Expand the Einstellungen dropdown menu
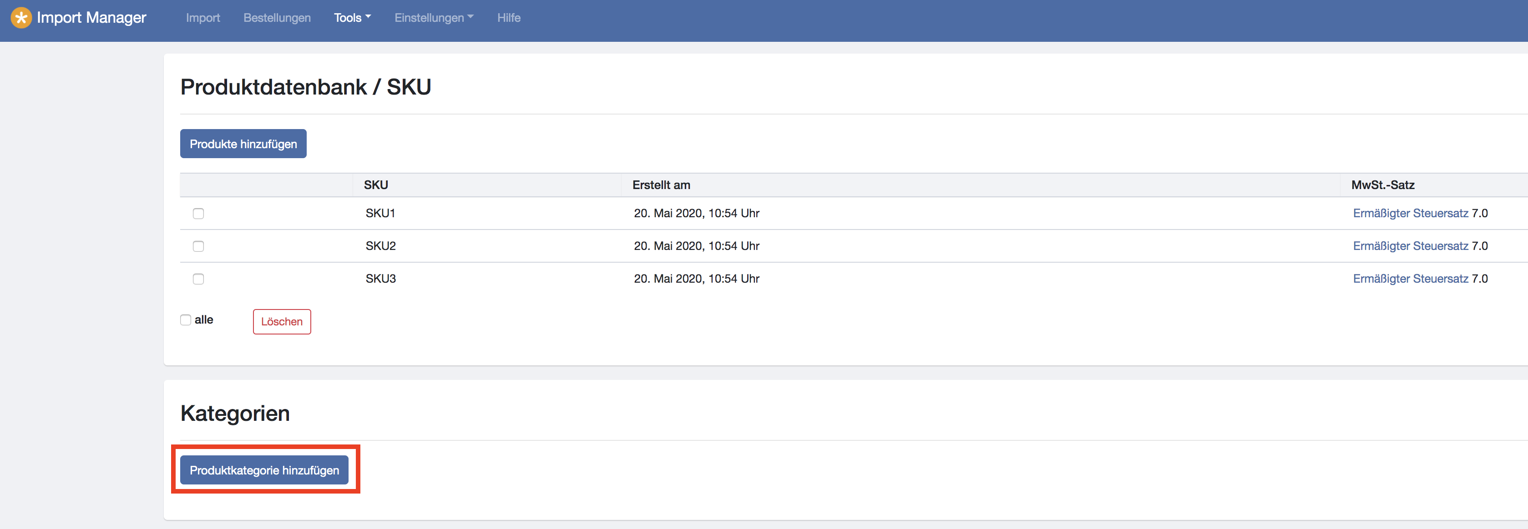Screen dimensions: 1528x529 (x=434, y=18)
